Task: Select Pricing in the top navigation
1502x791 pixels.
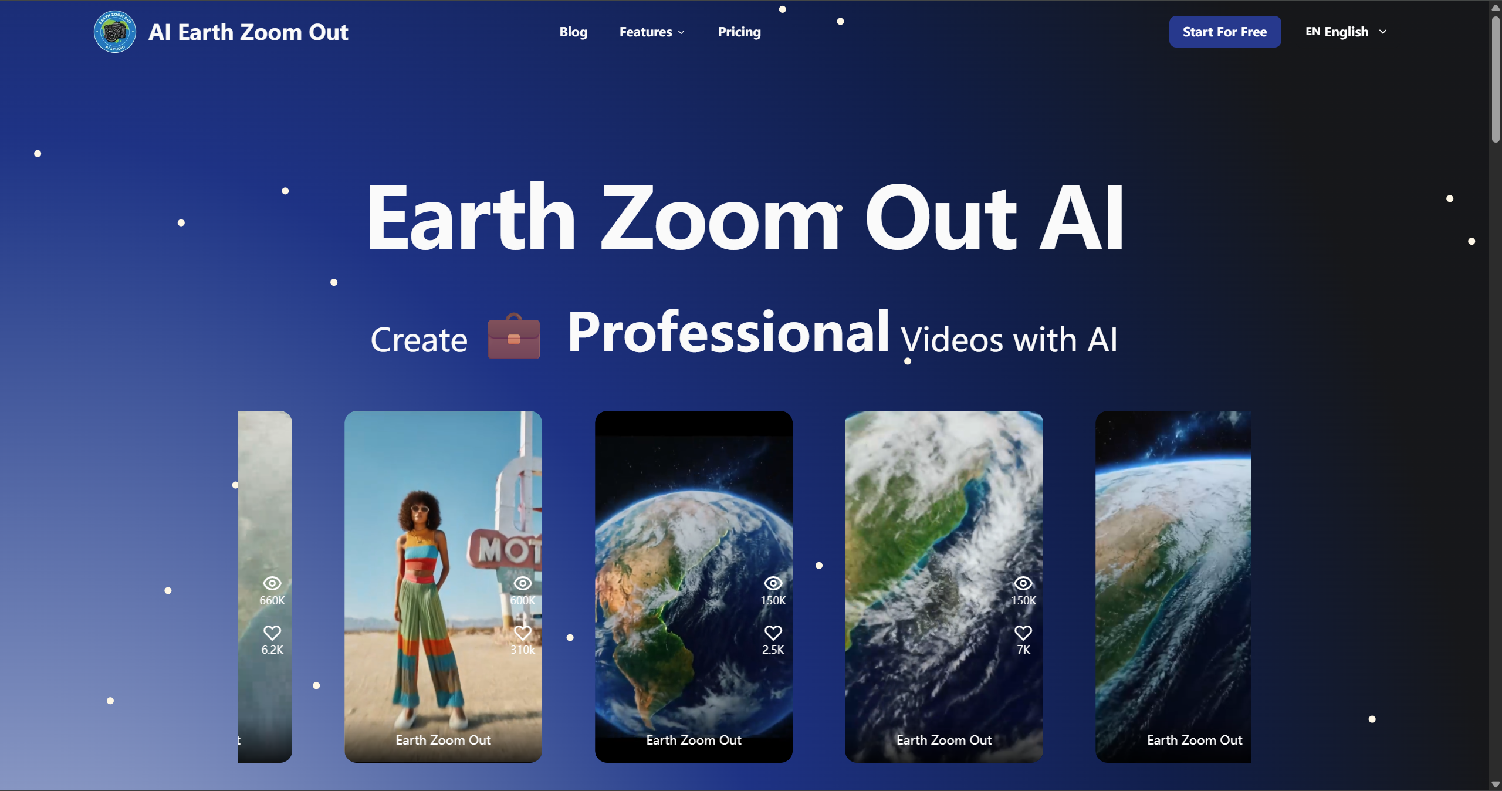Action: (x=739, y=32)
